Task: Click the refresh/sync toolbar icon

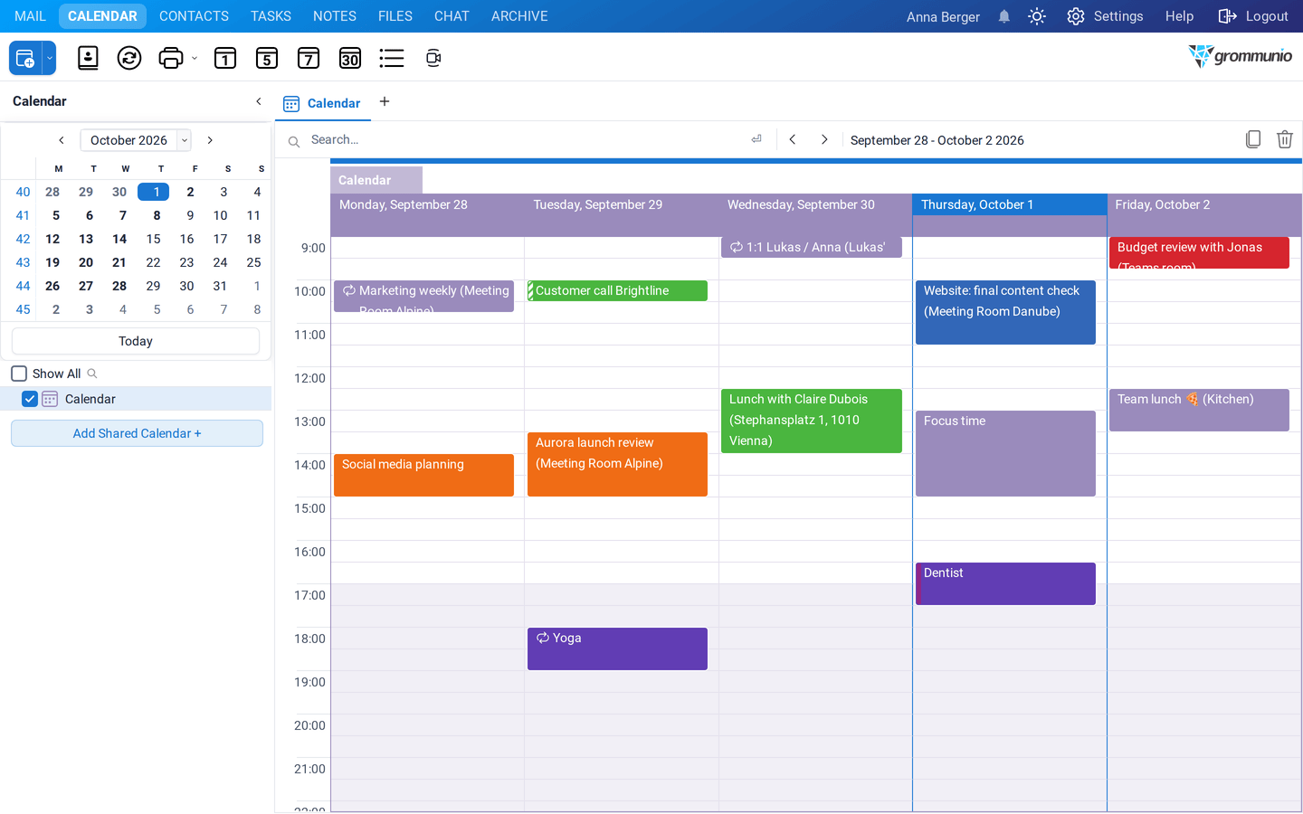Action: [129, 58]
